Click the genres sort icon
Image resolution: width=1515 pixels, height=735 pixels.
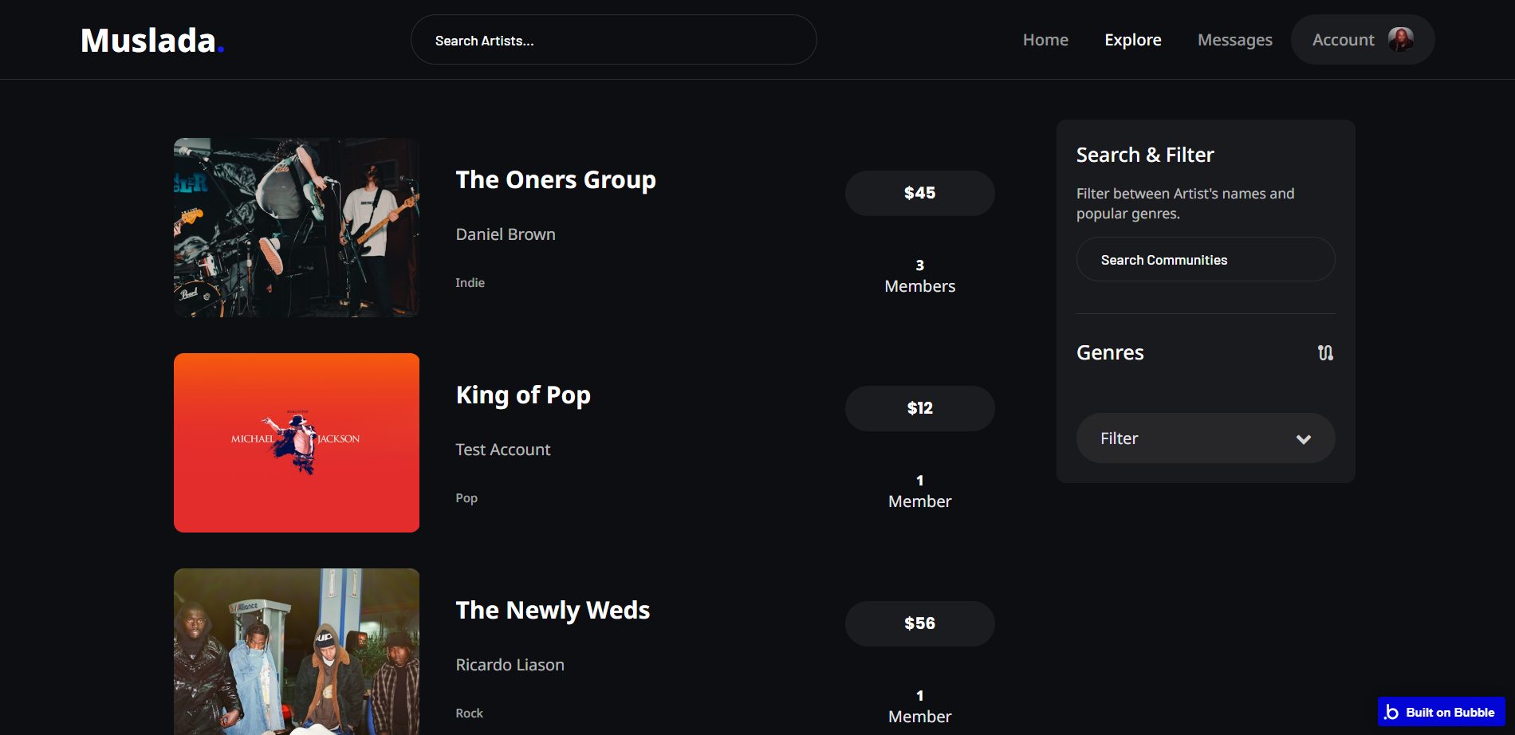pos(1324,352)
